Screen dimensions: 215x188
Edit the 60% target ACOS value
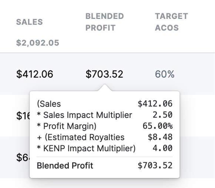click(165, 74)
